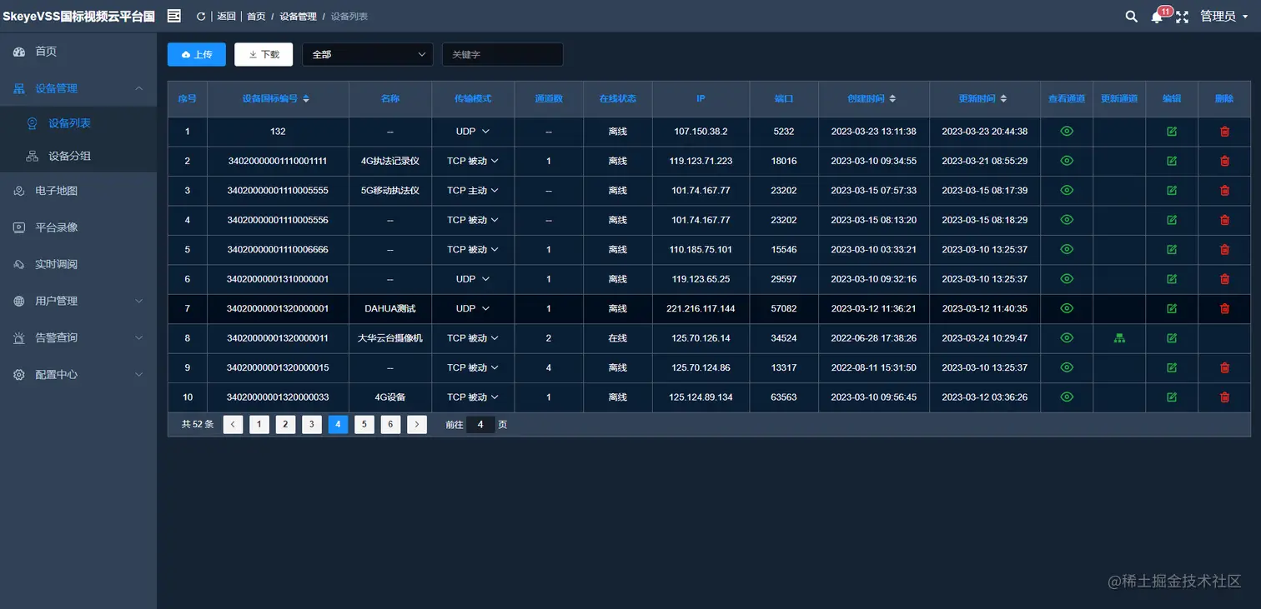Click the refresh icon in the top bar
The height and width of the screenshot is (609, 1261).
point(200,17)
